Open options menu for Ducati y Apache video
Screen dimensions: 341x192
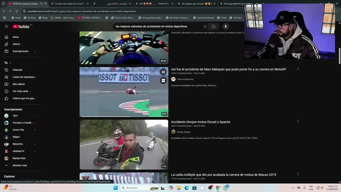298,121
